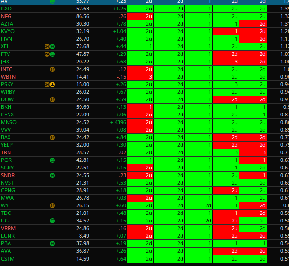Click the red 2u cell in UGI row

226,221
